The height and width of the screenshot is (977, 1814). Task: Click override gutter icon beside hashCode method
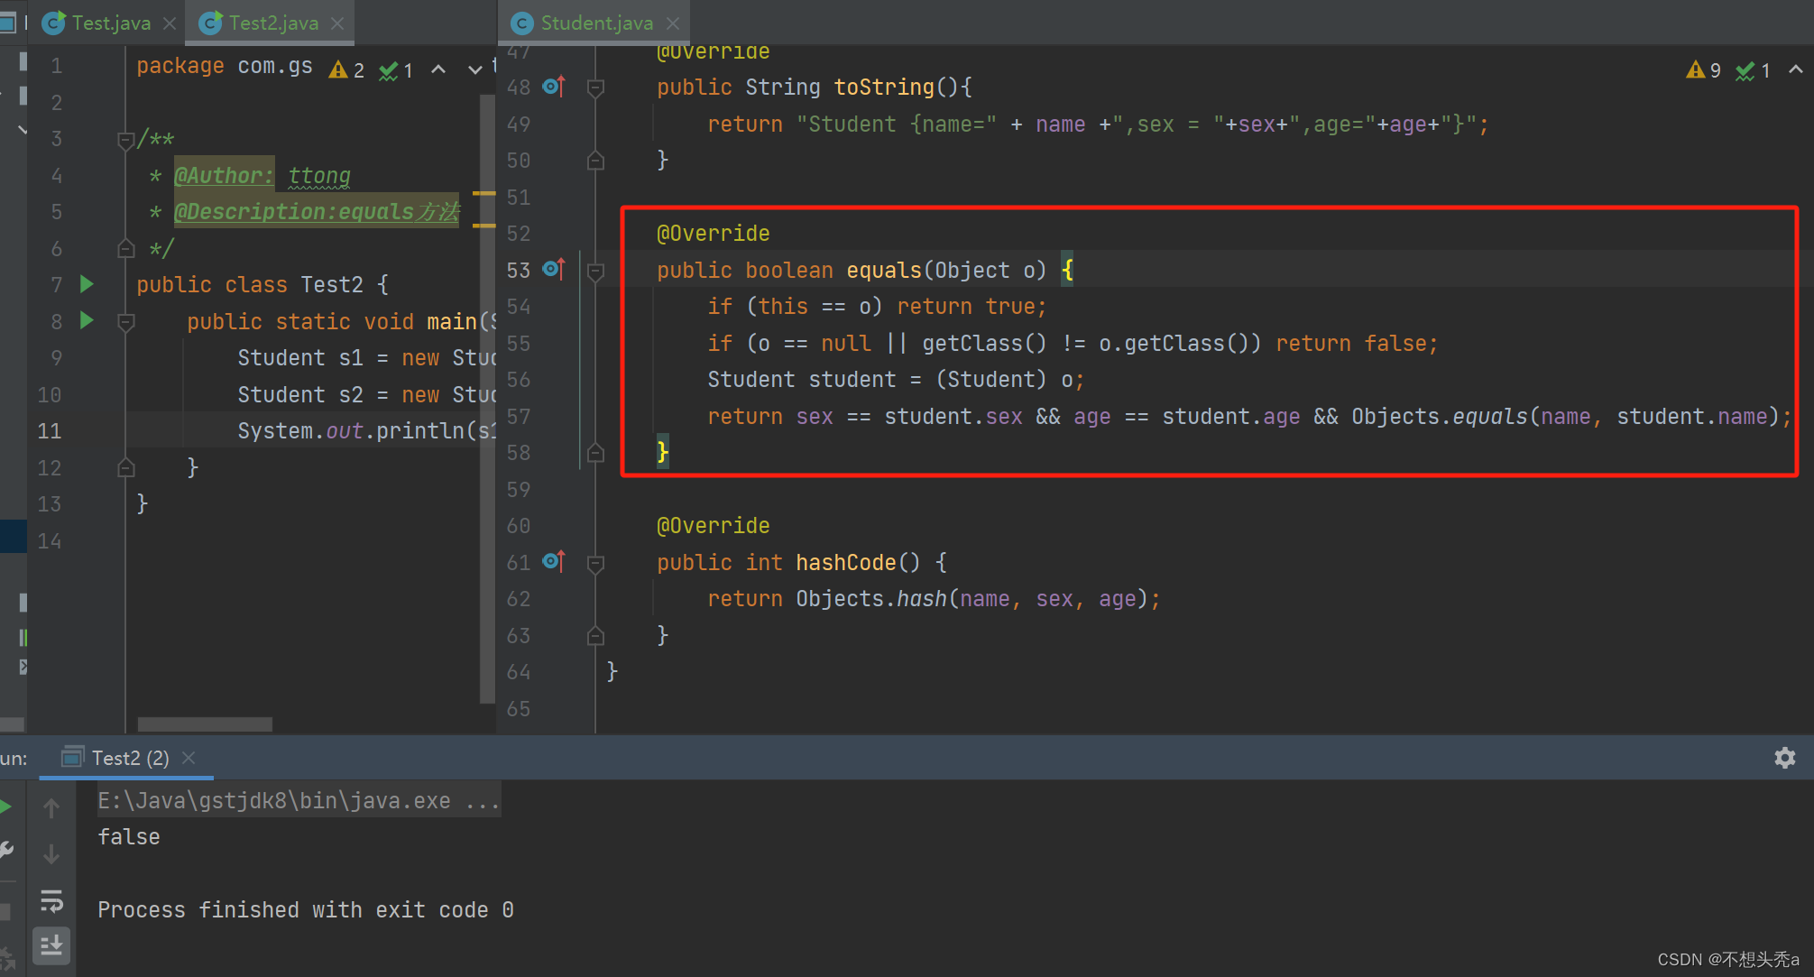tap(554, 561)
